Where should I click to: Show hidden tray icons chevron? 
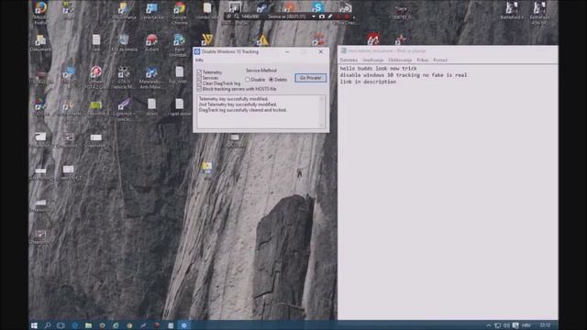pos(489,325)
